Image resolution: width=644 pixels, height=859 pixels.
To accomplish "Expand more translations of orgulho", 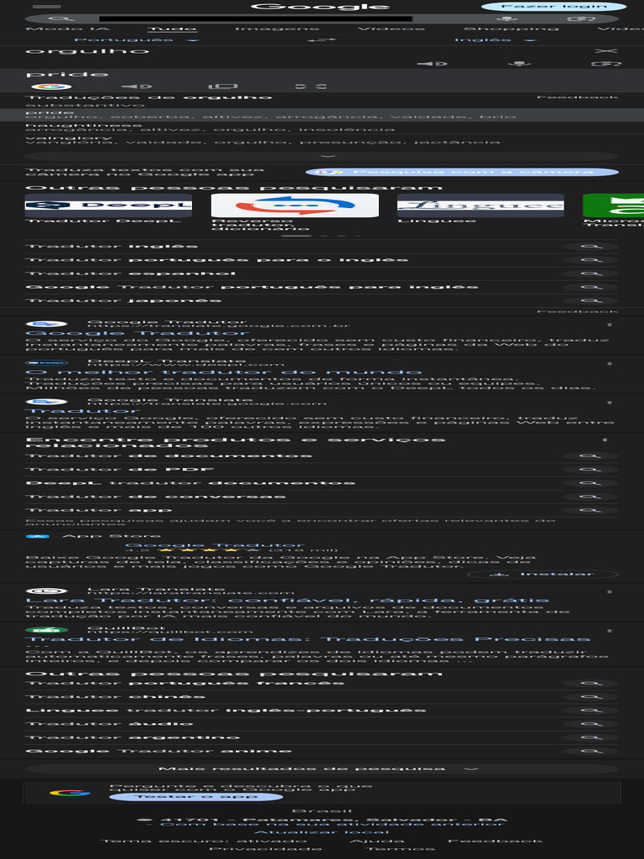I will coord(322,156).
